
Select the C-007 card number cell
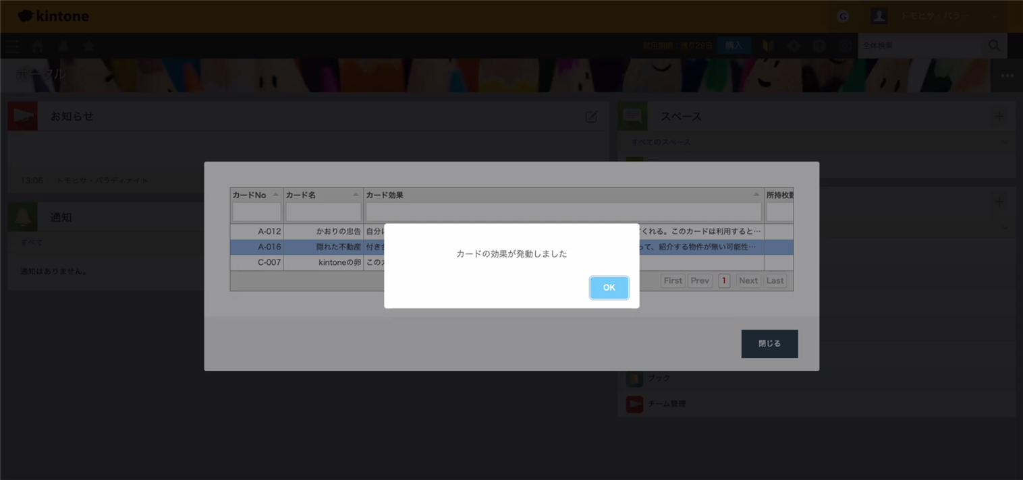pos(256,262)
